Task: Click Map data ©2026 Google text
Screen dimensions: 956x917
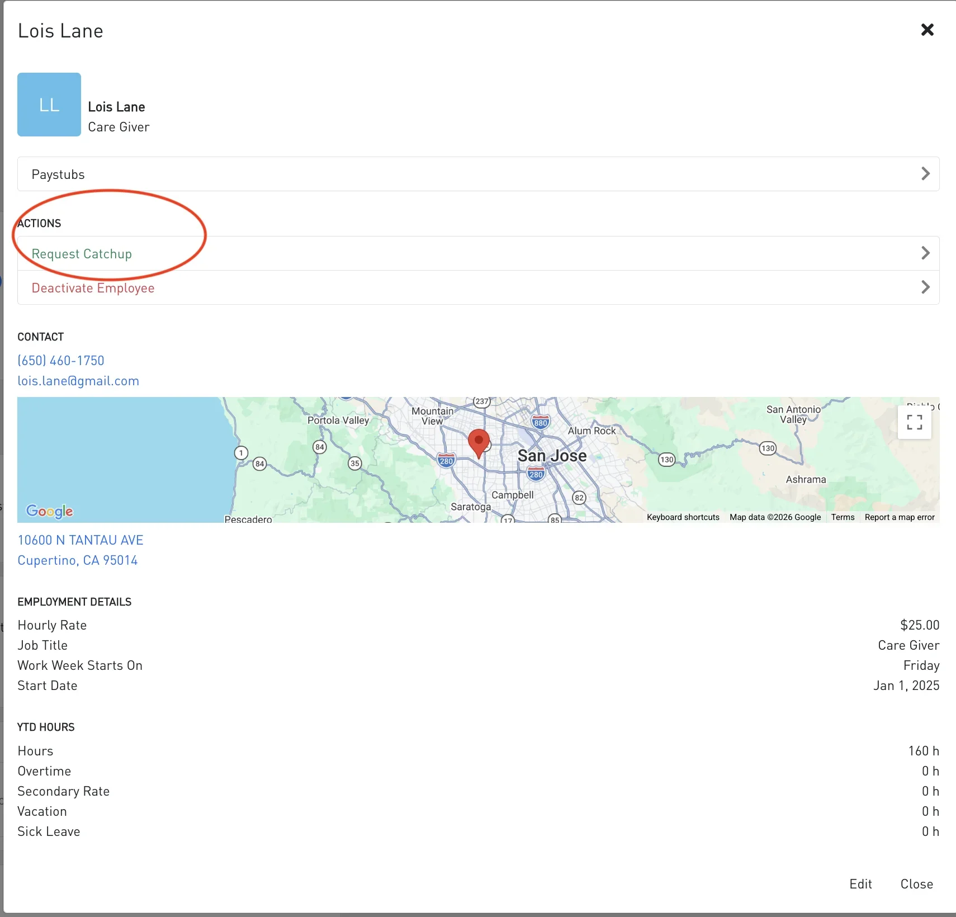Action: 775,517
